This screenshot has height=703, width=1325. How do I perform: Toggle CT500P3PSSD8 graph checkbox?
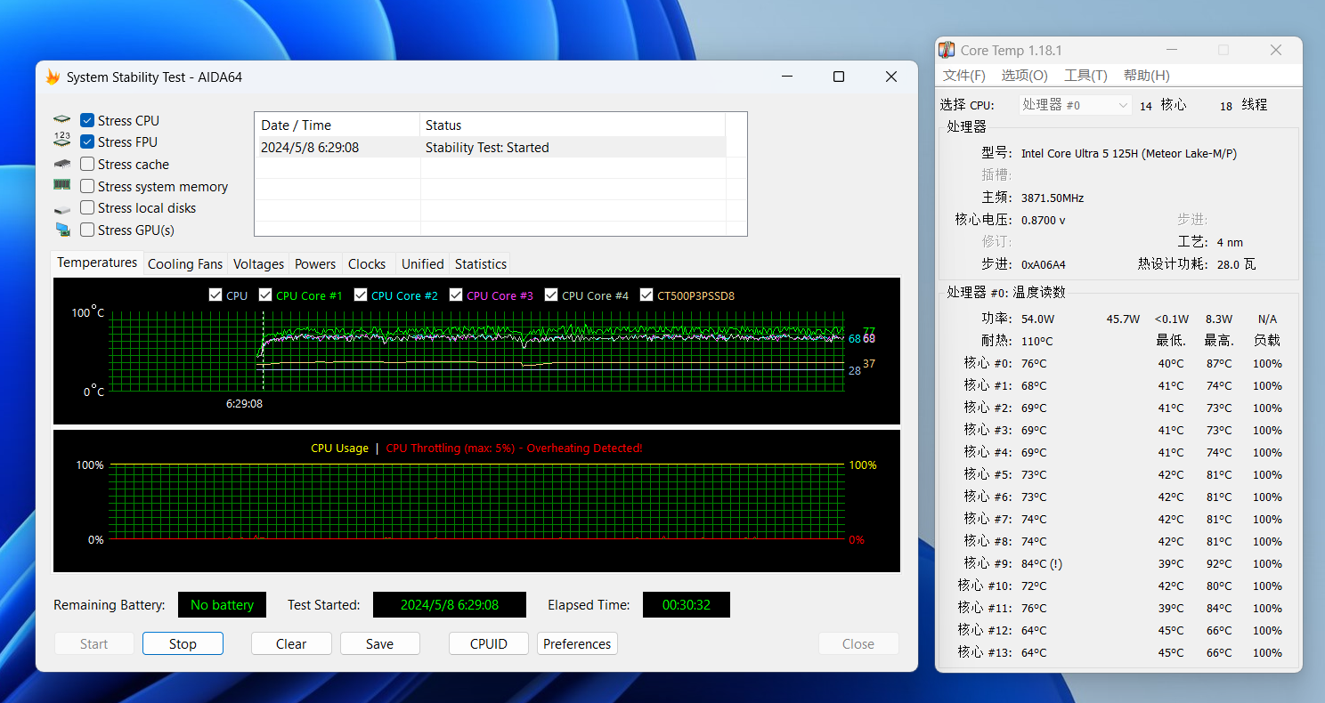point(646,295)
